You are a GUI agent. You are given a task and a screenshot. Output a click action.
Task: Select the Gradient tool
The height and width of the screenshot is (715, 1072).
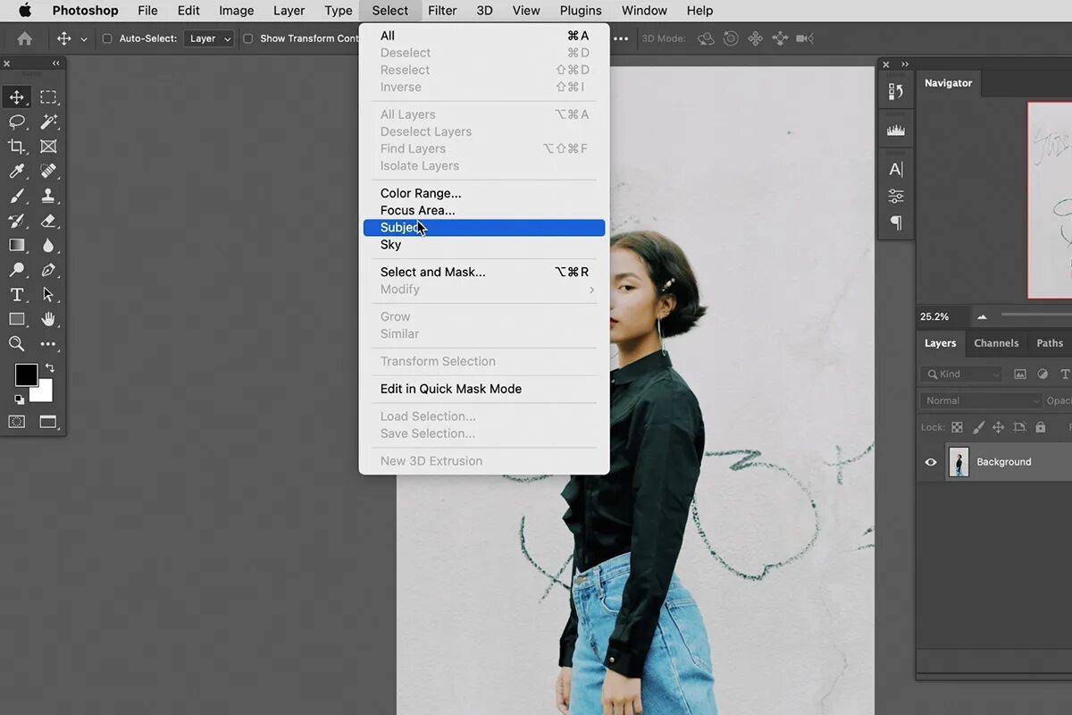[x=17, y=245]
